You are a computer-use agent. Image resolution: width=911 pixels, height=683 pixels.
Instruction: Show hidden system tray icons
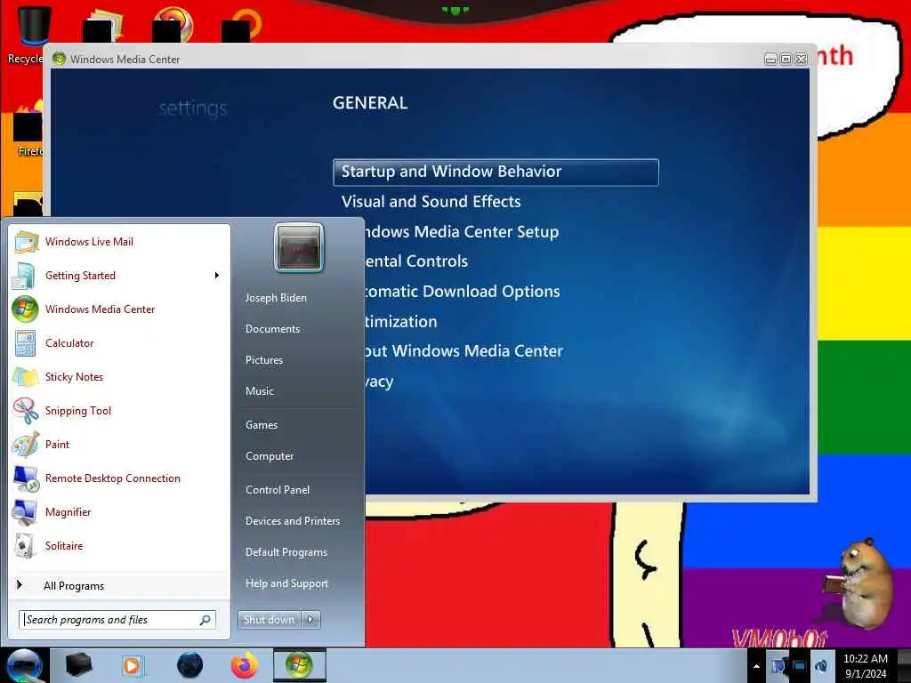[756, 666]
